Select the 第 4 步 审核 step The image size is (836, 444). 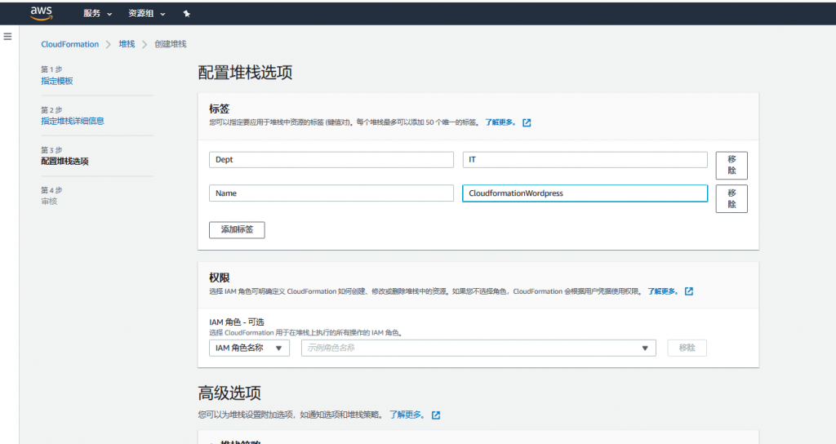coord(49,202)
